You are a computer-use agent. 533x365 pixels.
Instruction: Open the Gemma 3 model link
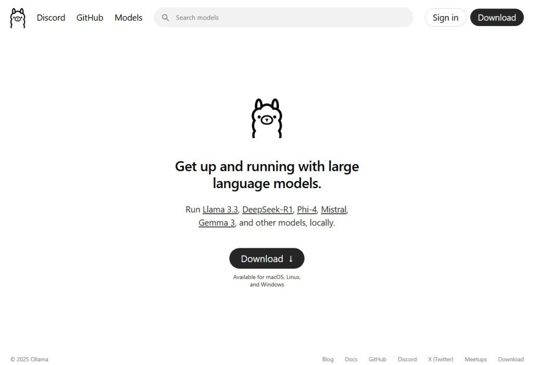[217, 223]
